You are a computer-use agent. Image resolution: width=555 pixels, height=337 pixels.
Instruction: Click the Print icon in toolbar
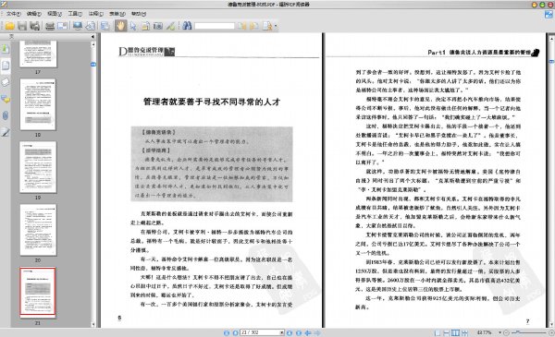coord(50,26)
